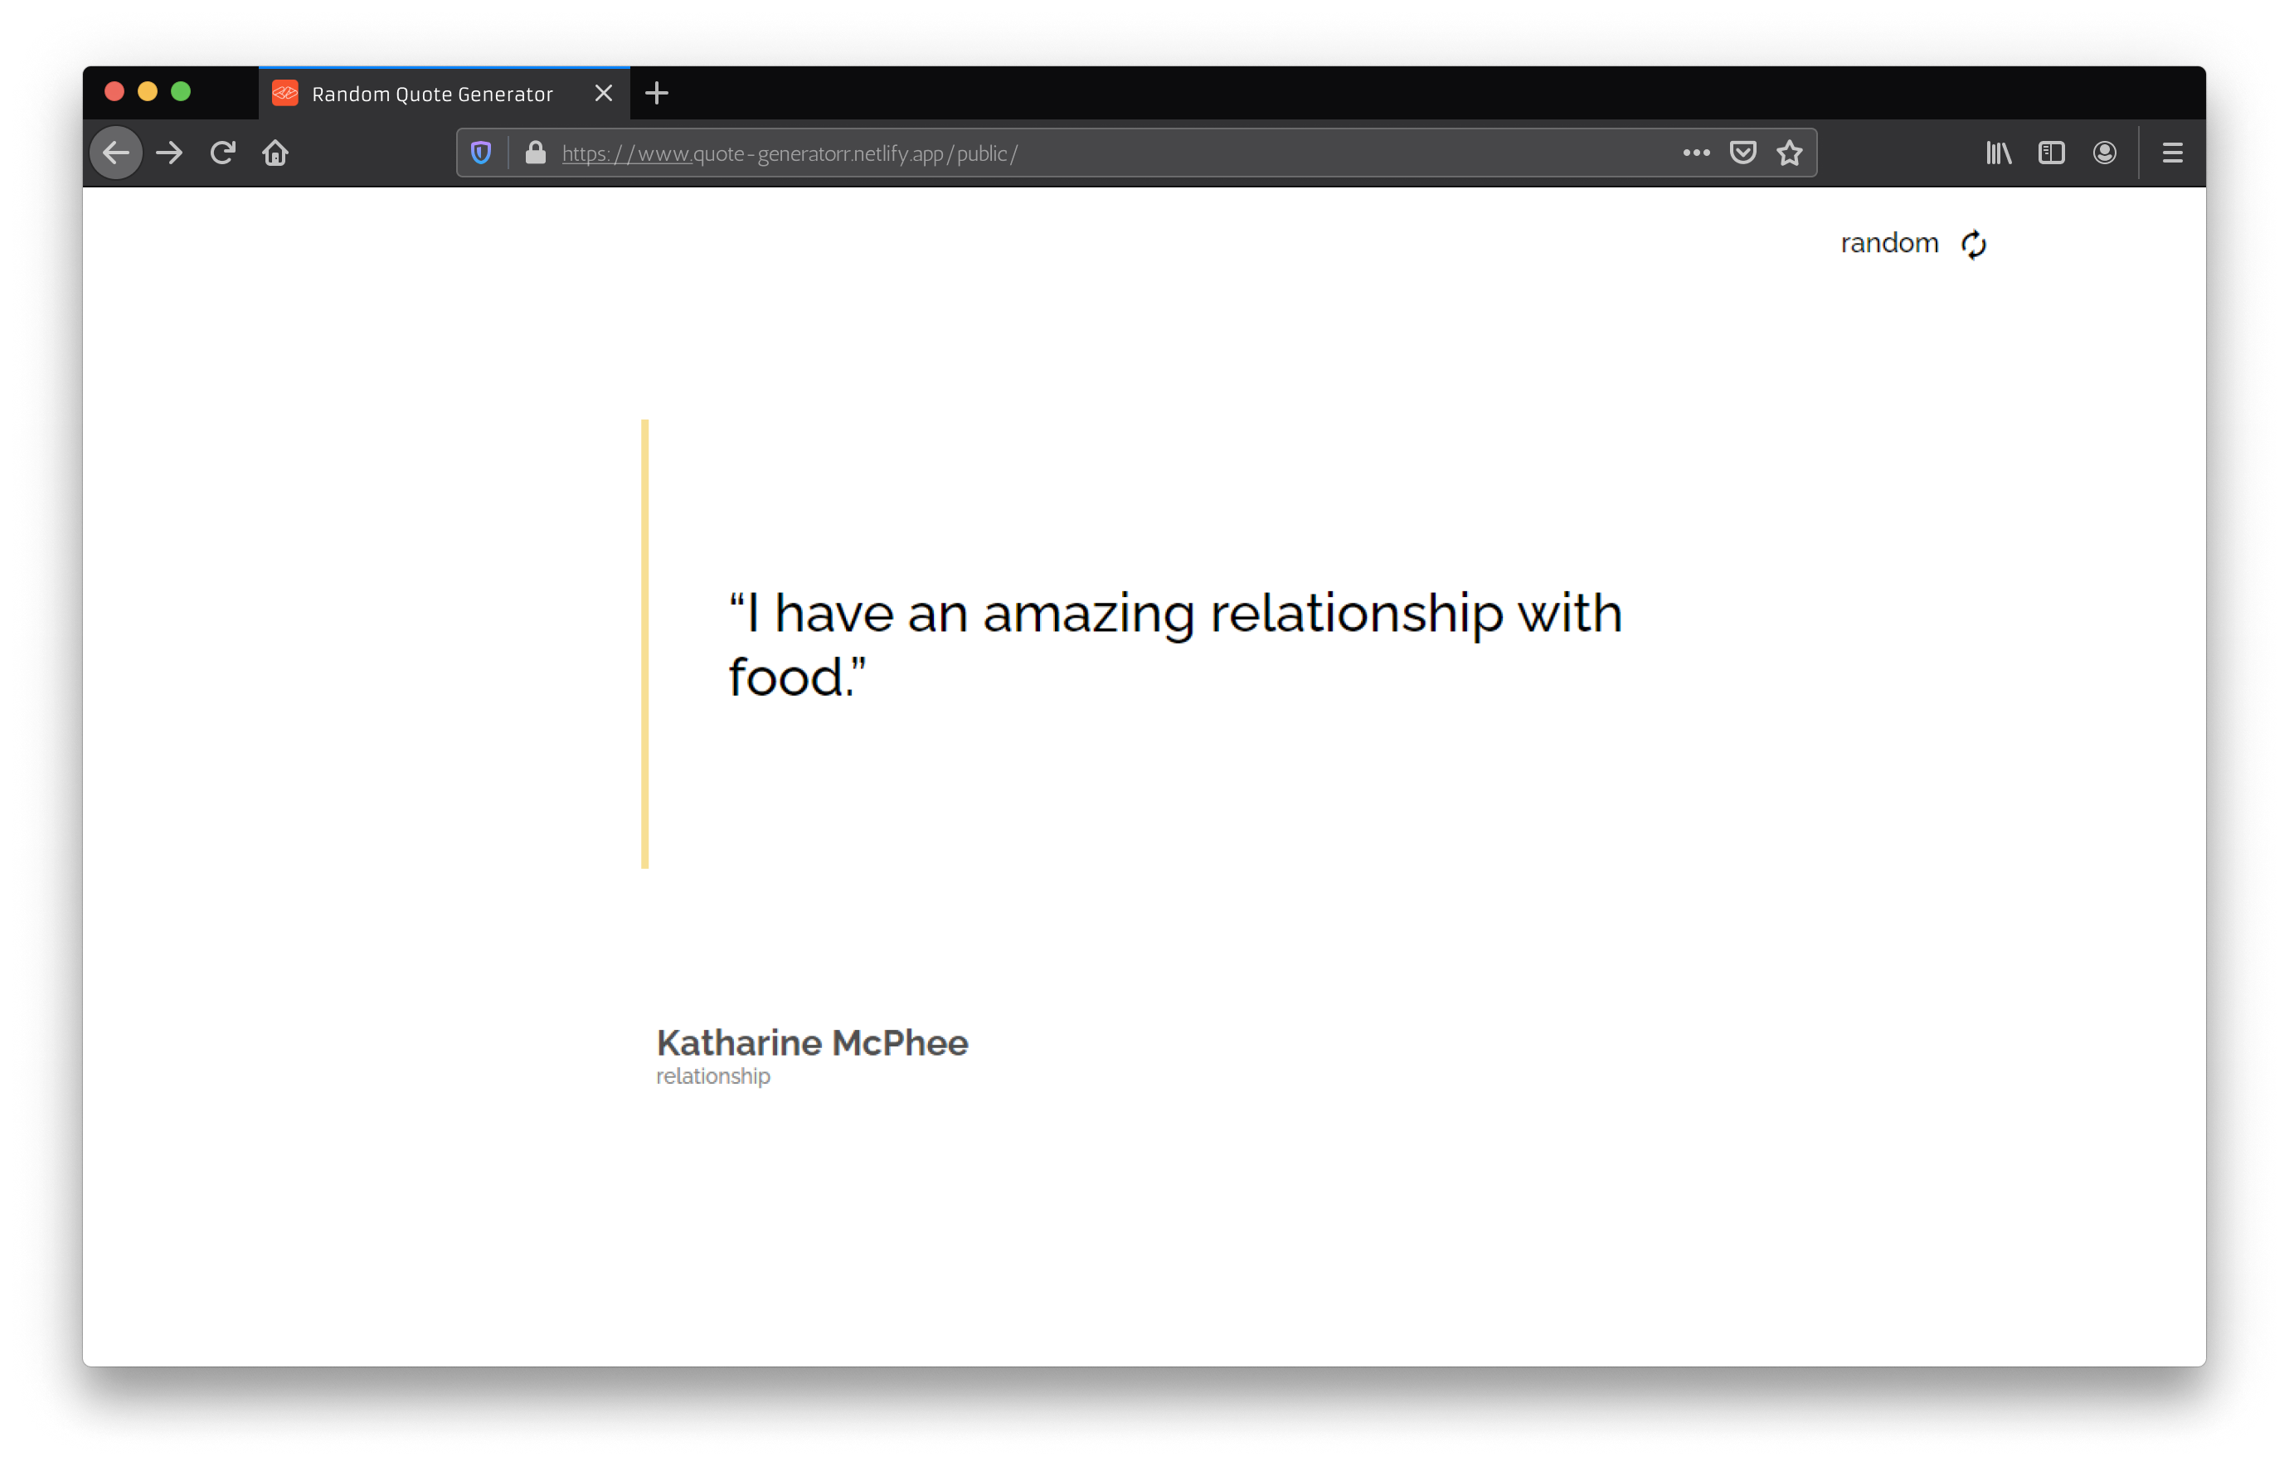Toggle the sidebar panel icon
The height and width of the screenshot is (1466, 2289).
(2051, 153)
